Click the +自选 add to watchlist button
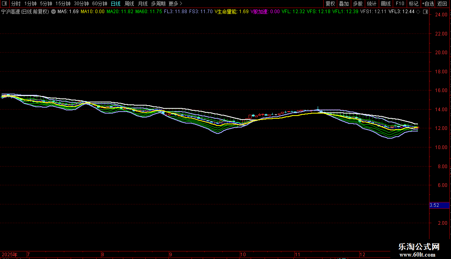Viewport: 451px width, 259px height. click(428, 4)
